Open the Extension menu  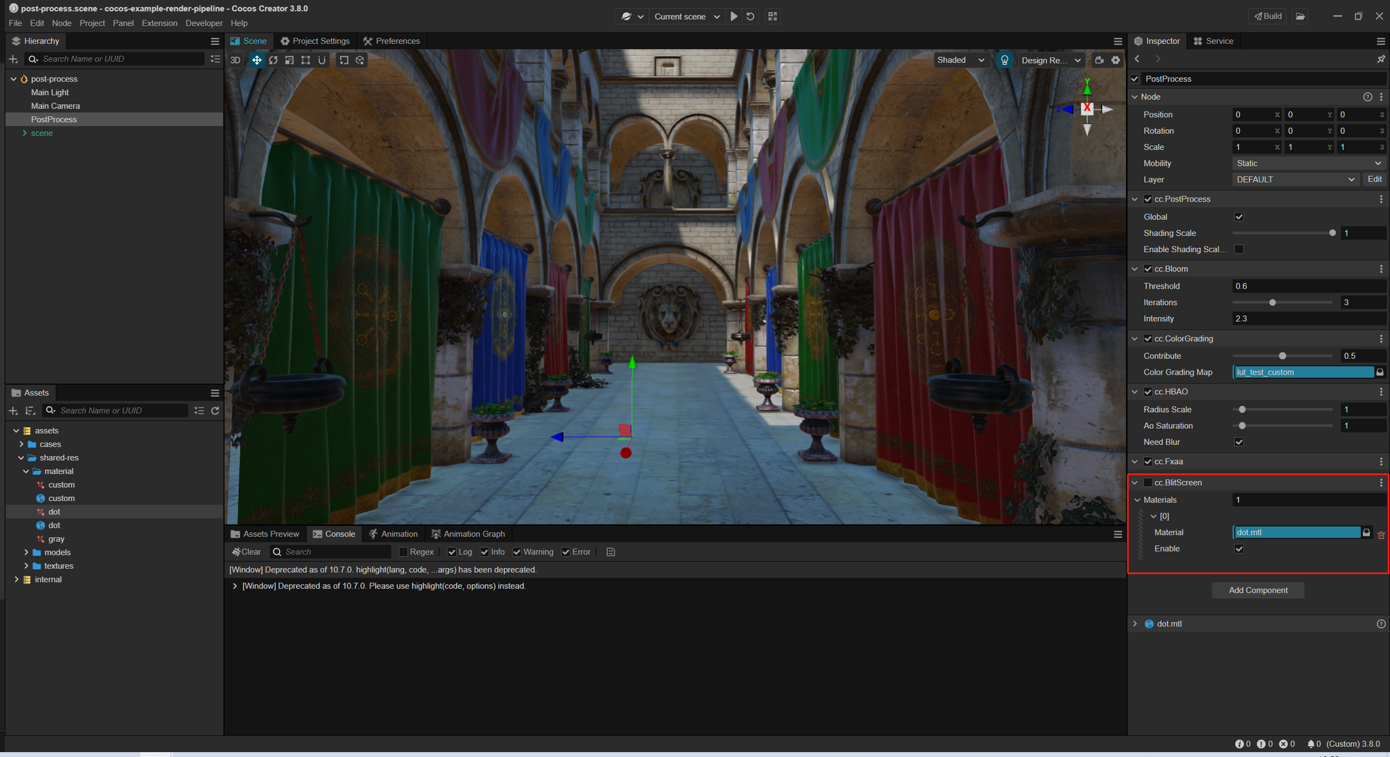(x=159, y=23)
